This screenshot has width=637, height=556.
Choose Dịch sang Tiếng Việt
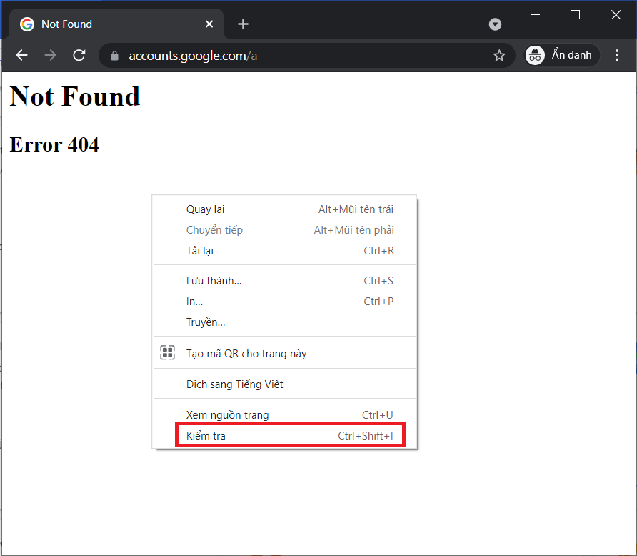click(x=284, y=384)
